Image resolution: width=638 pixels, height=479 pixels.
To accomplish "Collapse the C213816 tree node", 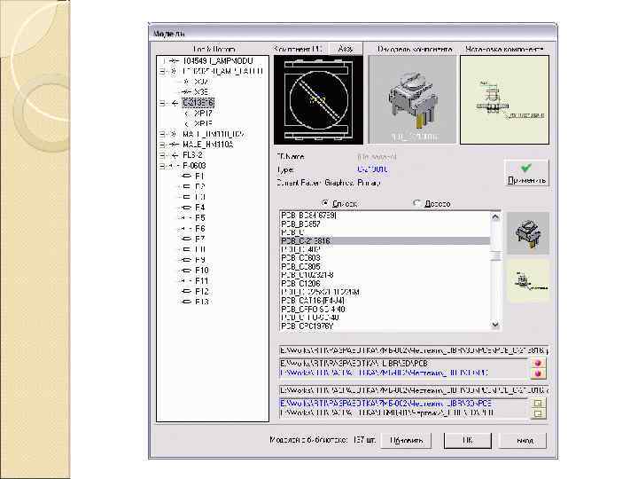I will (x=163, y=103).
